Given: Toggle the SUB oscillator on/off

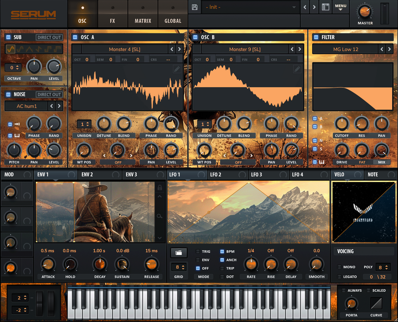Looking at the screenshot, I should click(x=8, y=37).
